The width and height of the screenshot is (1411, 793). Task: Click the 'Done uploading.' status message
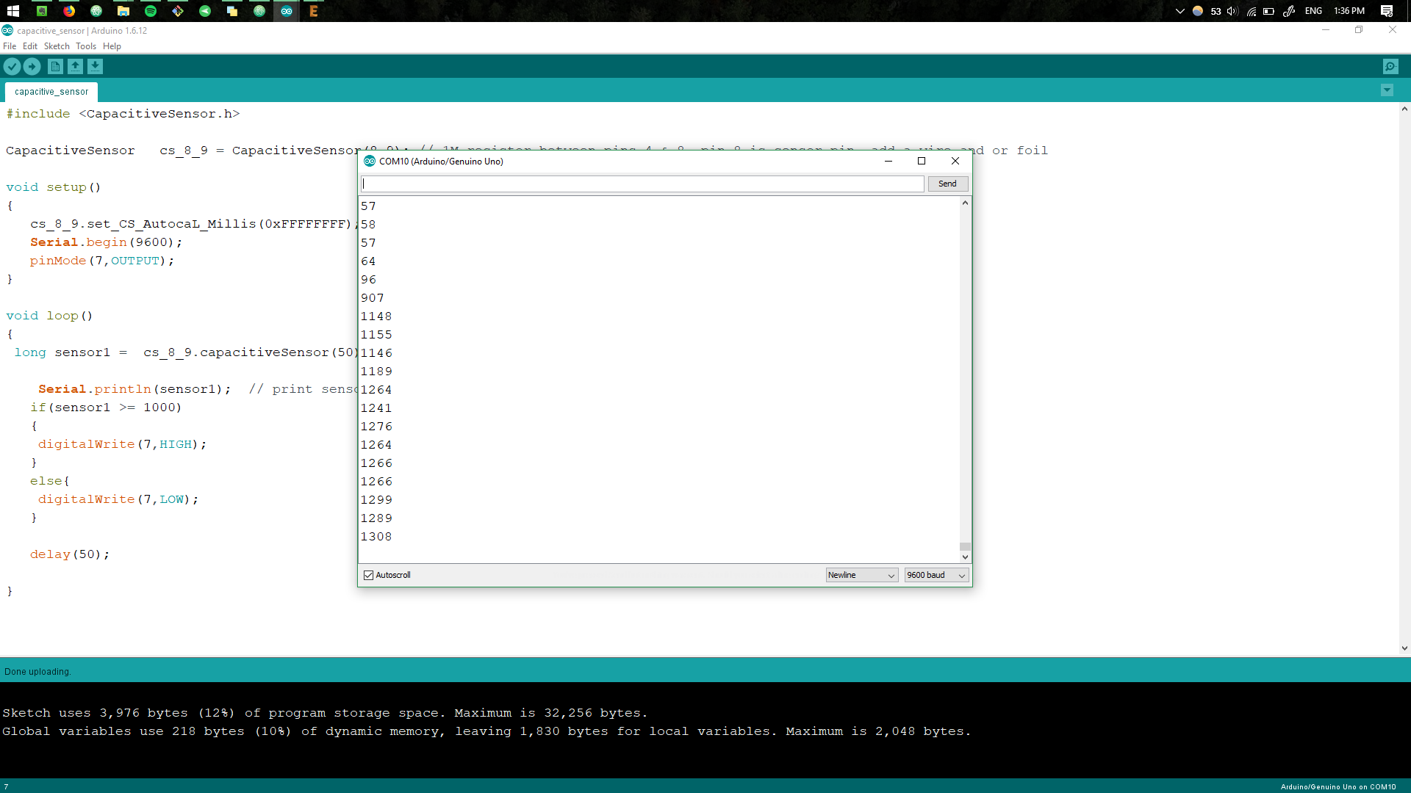37,672
